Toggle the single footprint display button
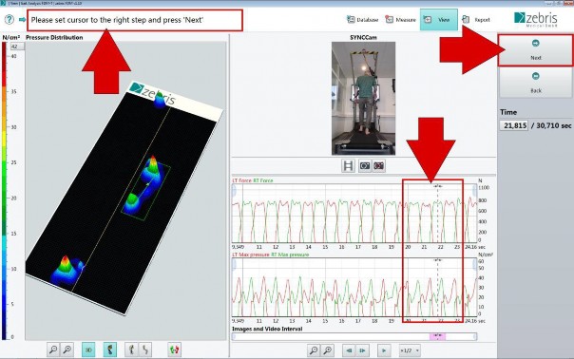 110,350
